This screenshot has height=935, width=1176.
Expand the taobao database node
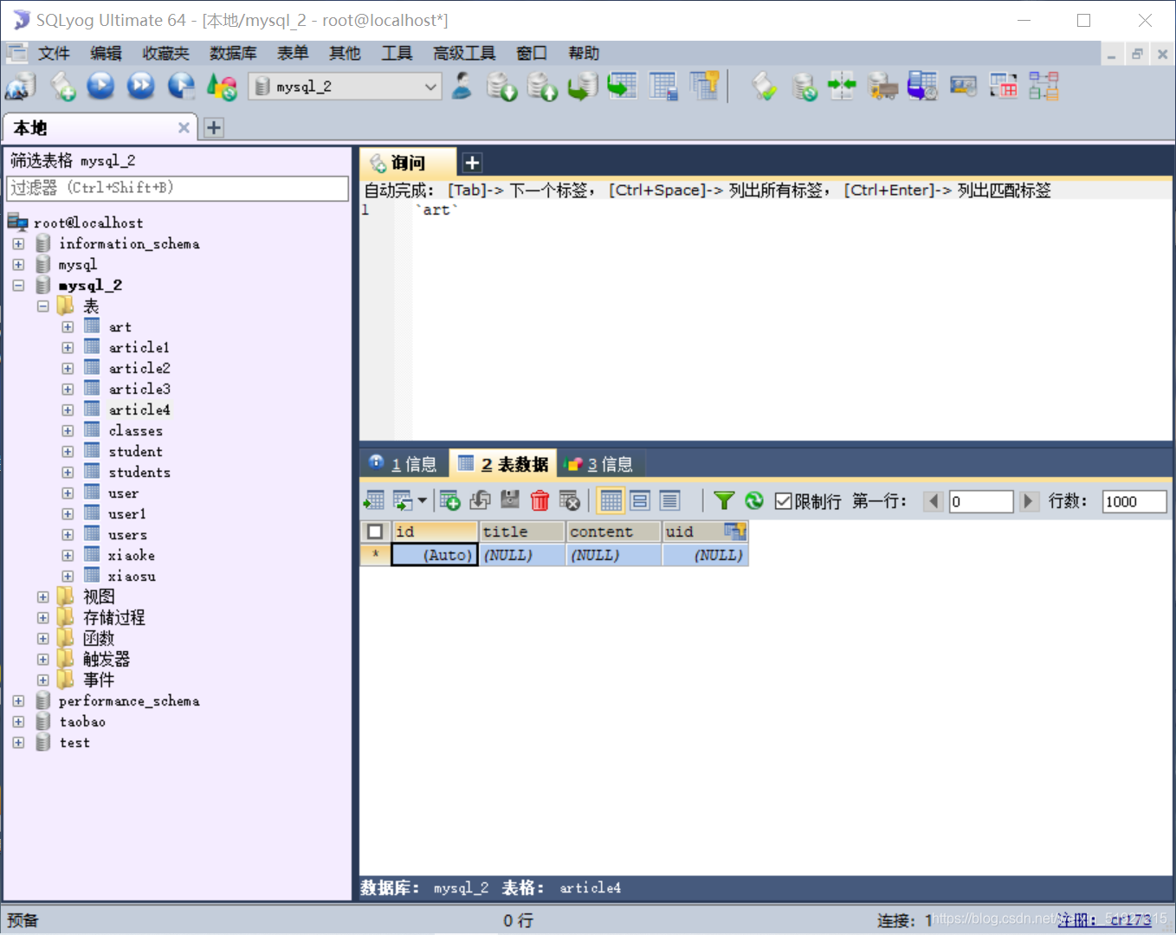tap(18, 722)
